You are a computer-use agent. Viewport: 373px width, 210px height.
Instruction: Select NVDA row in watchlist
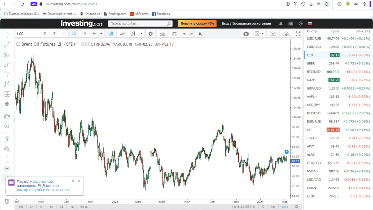[338, 171]
